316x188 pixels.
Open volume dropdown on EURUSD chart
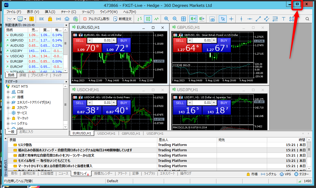(x=90, y=40)
